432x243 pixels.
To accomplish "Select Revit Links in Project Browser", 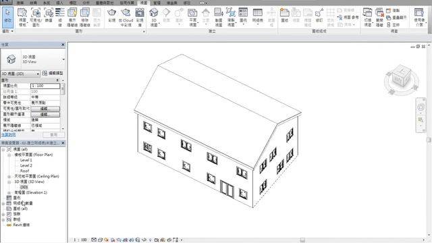I will (x=21, y=225).
